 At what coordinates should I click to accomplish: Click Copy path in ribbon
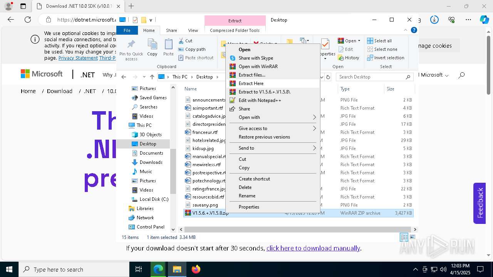pyautogui.click(x=192, y=49)
